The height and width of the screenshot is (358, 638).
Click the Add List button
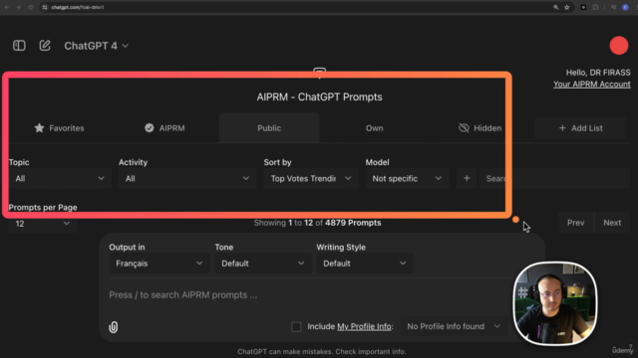point(580,128)
